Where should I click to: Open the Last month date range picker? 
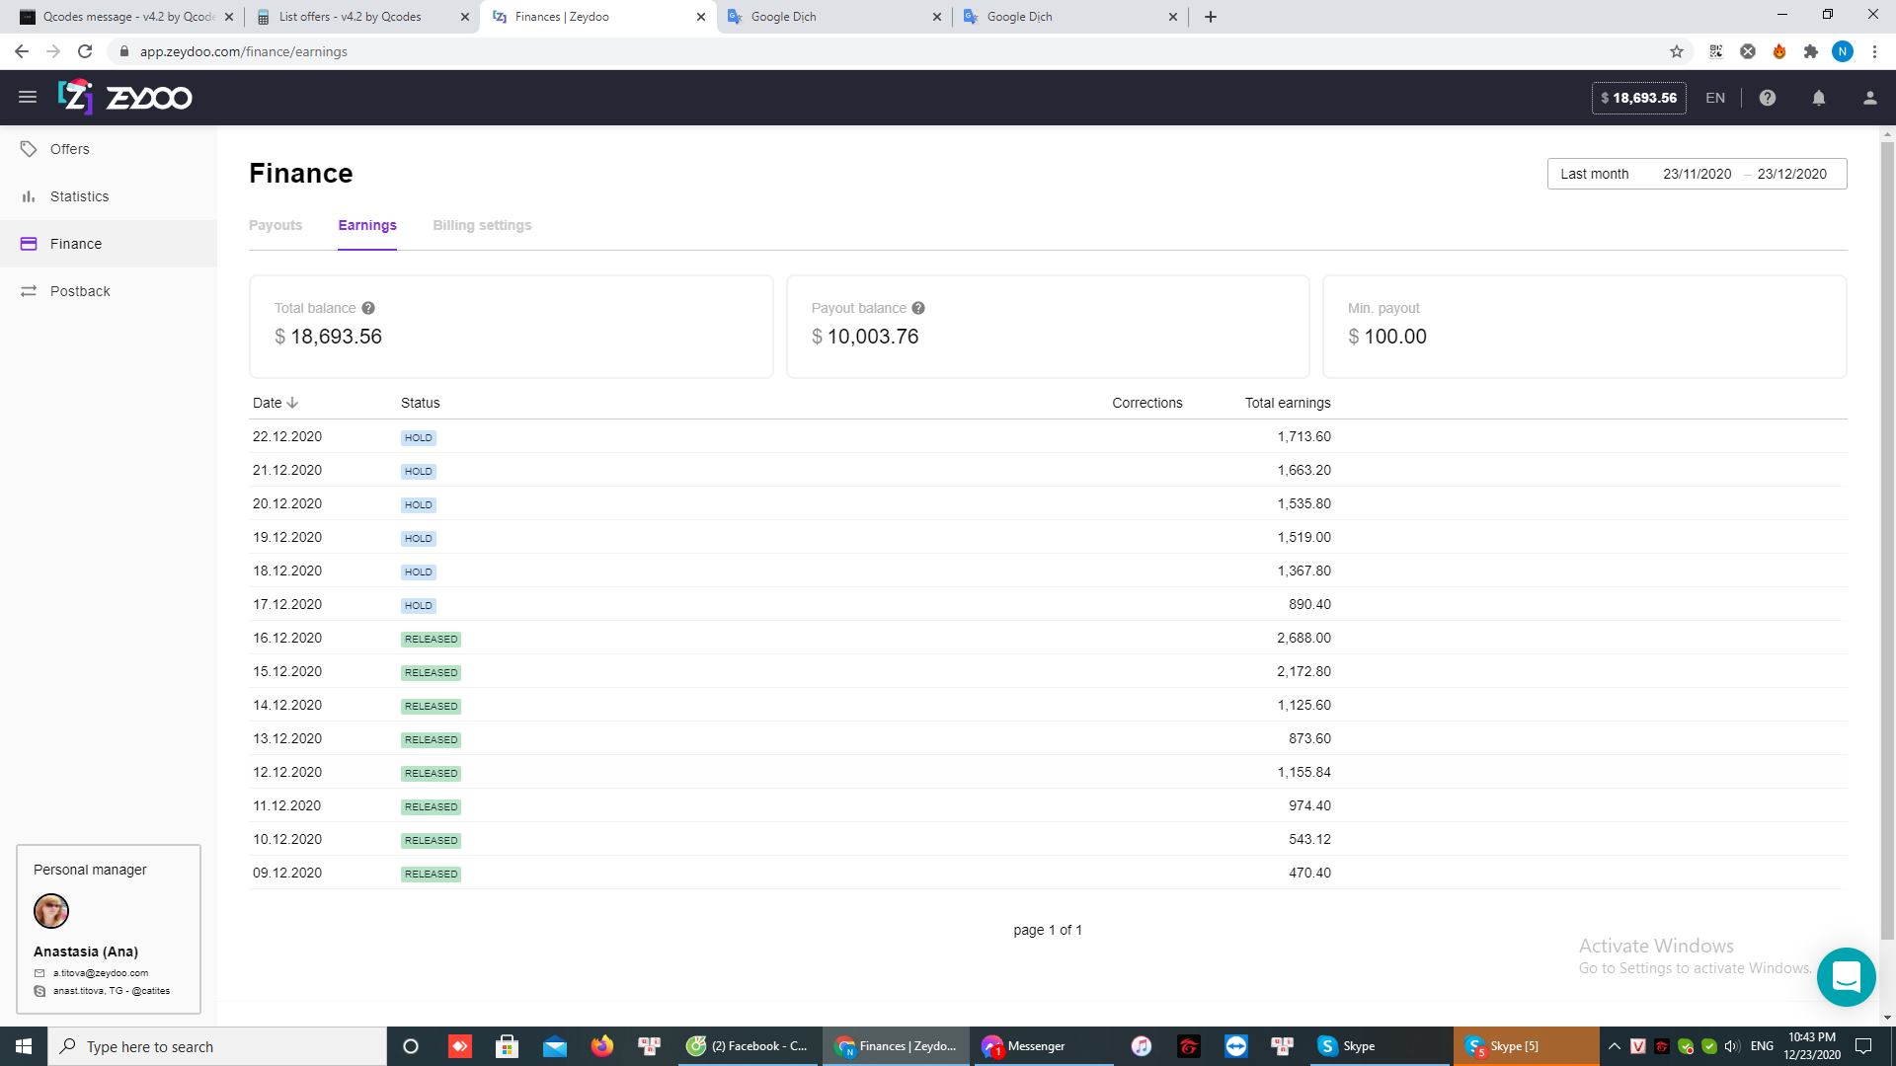point(1697,174)
